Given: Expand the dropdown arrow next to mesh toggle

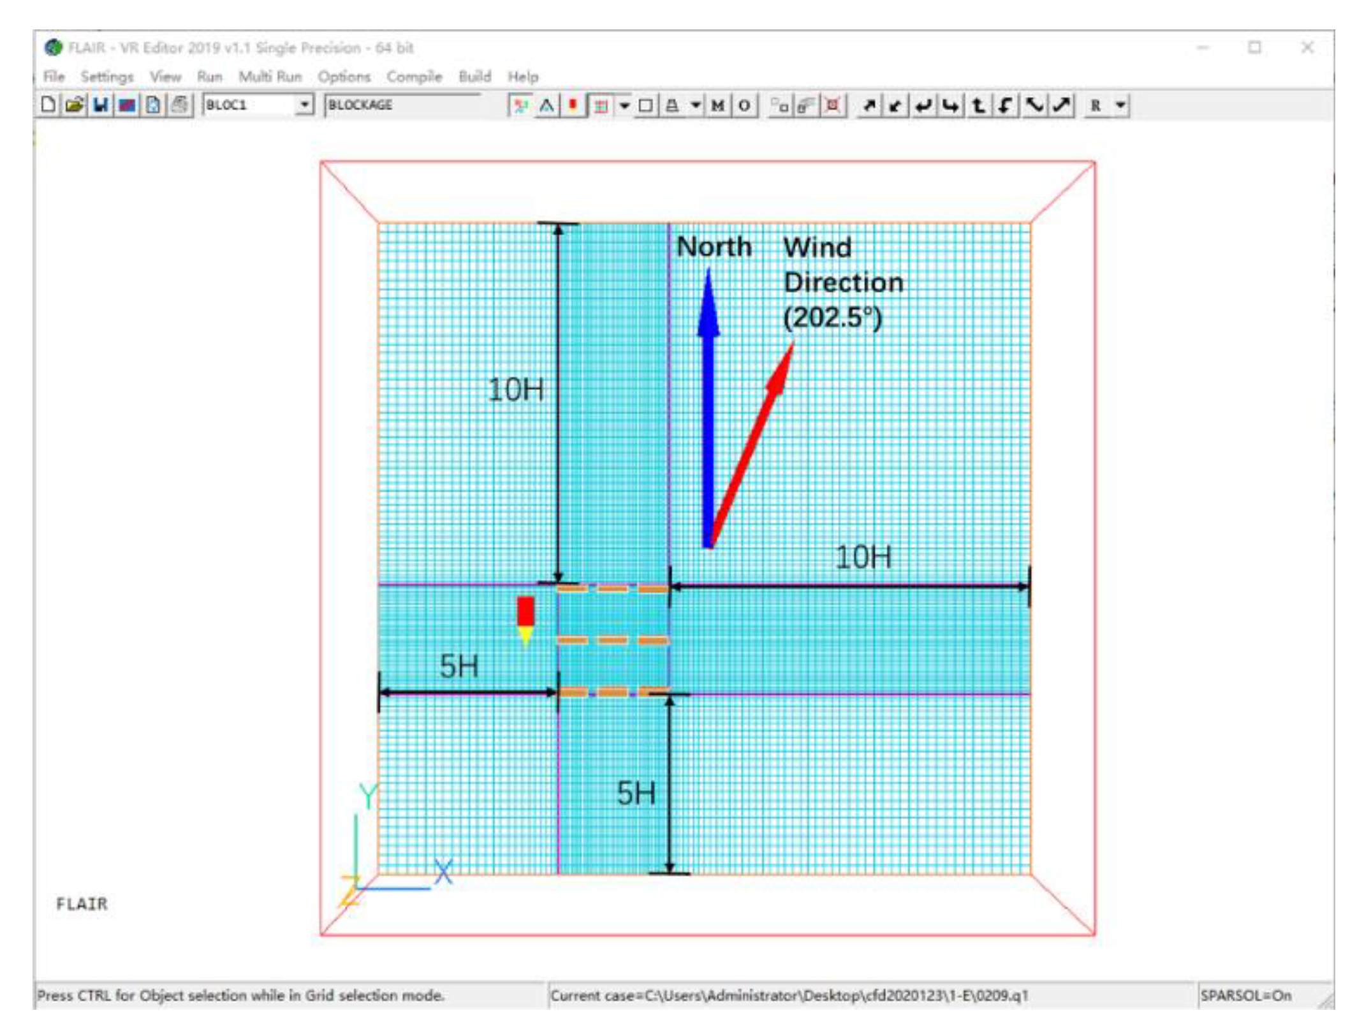Looking at the screenshot, I should [625, 106].
